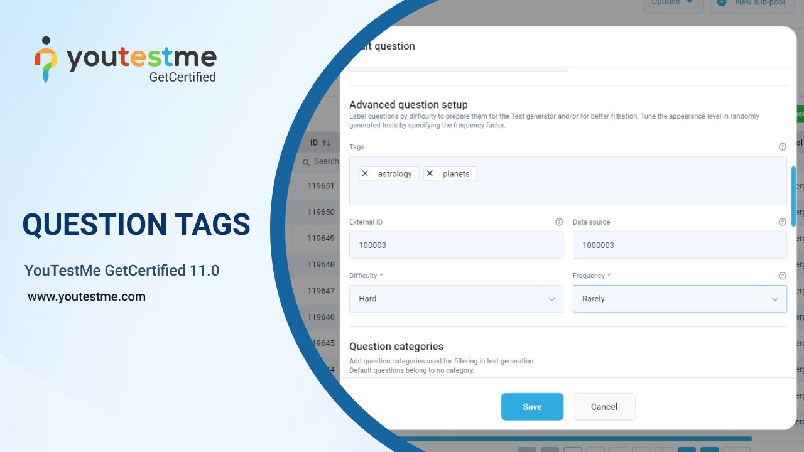Focus the Data source field 1000003
Image resolution: width=804 pixels, height=452 pixels.
(x=680, y=245)
